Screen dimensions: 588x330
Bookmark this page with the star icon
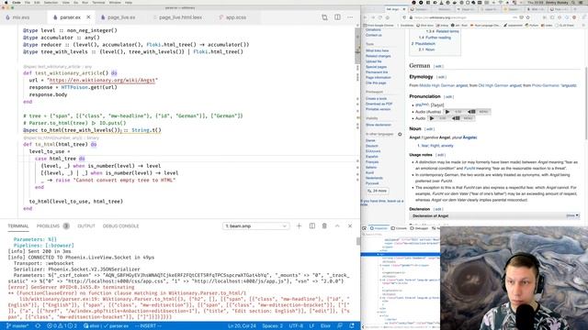pos(528,17)
